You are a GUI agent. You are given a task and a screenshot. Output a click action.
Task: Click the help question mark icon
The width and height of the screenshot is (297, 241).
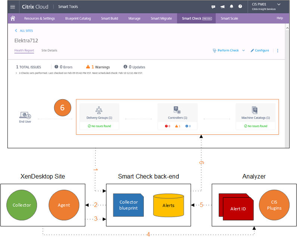[x=240, y=6]
